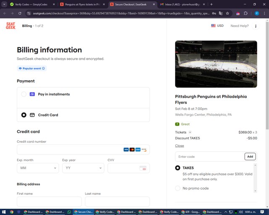This screenshot has width=269, height=215.
Task: Switch to the Penguins at Flyers tickets tab
Action: tap(82, 4)
